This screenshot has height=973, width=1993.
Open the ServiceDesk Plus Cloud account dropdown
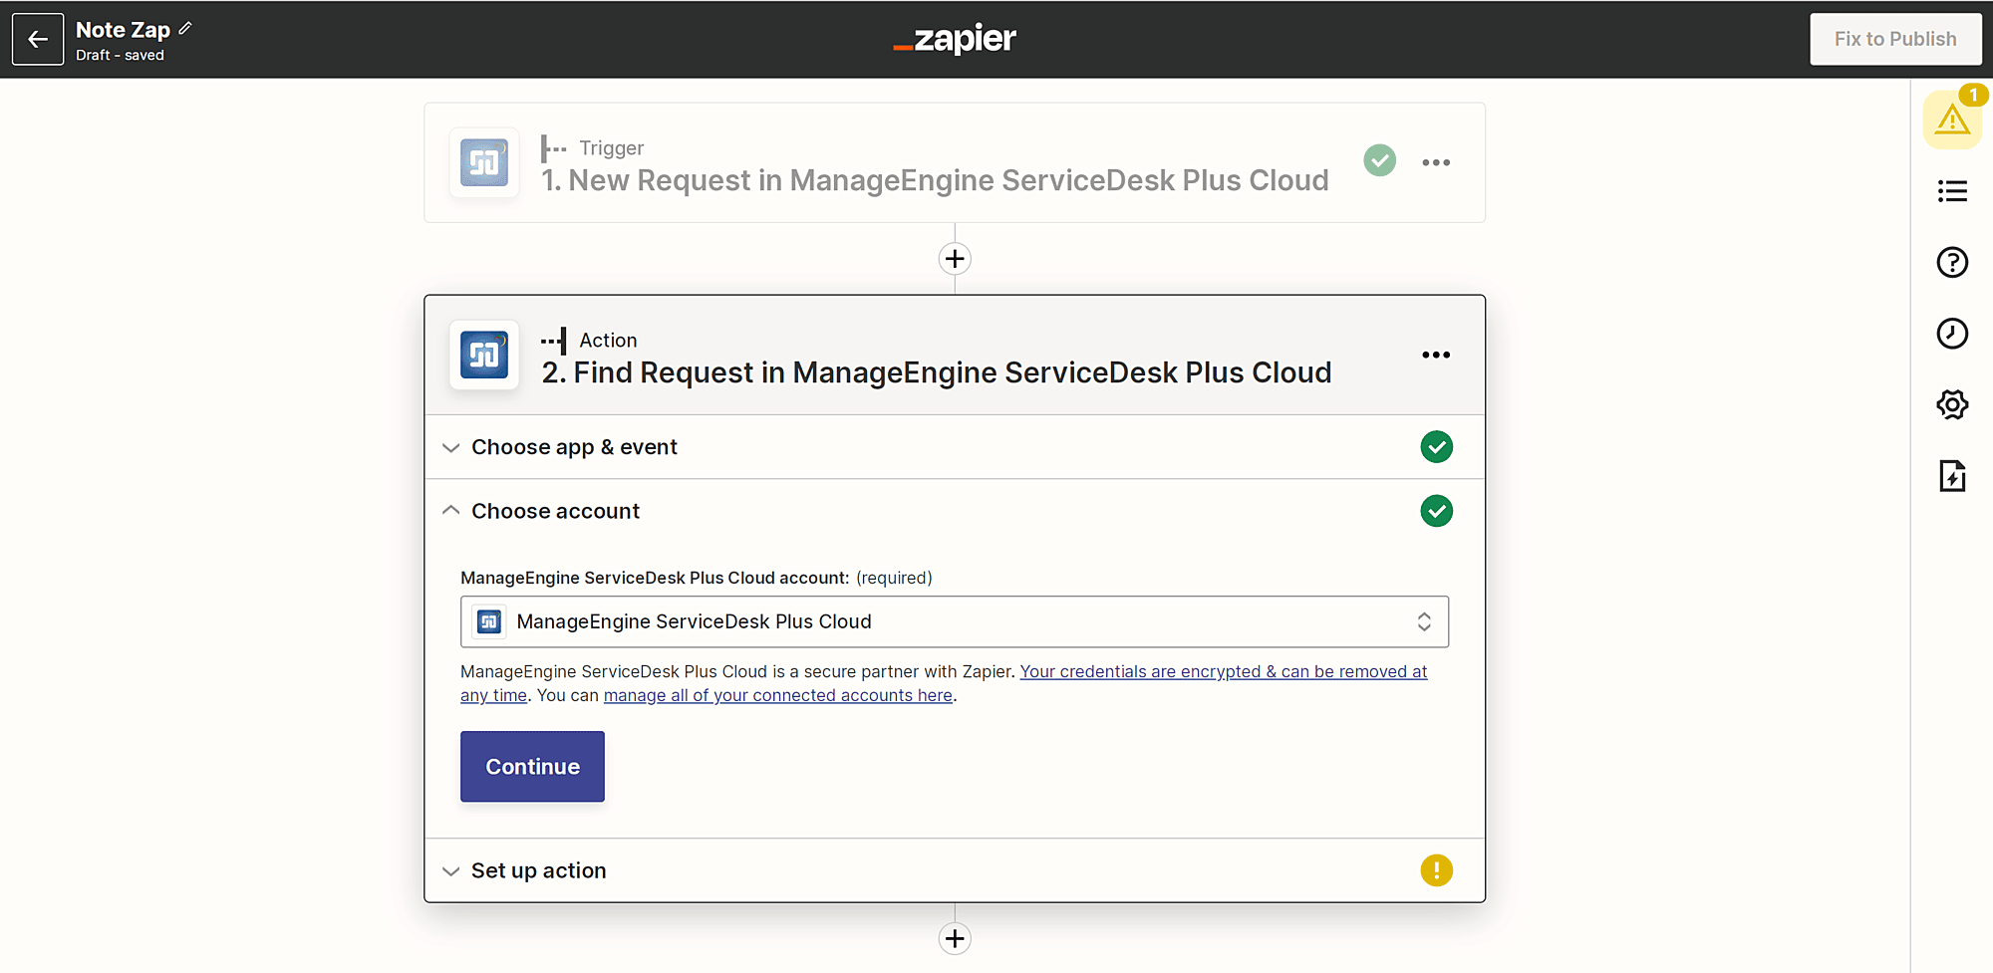[954, 621]
